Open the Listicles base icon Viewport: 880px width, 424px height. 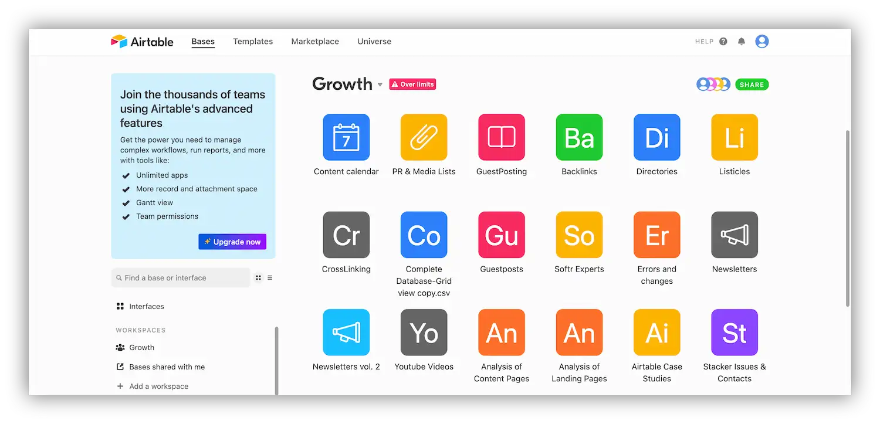pos(735,137)
